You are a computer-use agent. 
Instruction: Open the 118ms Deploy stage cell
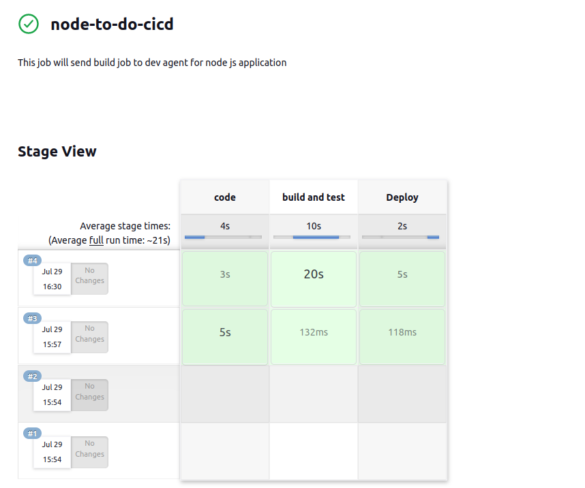[402, 337]
